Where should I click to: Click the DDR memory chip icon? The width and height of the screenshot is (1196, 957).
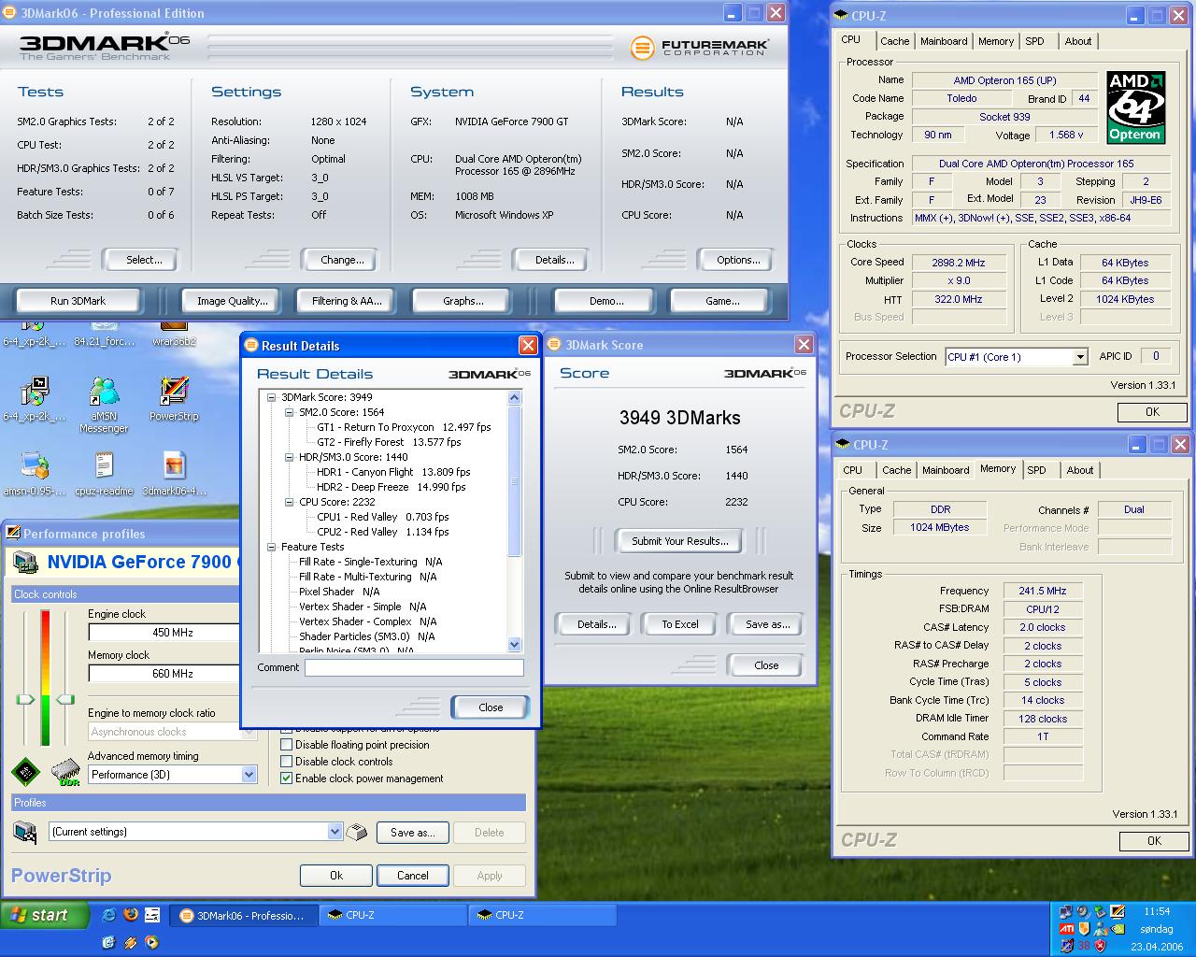65,772
